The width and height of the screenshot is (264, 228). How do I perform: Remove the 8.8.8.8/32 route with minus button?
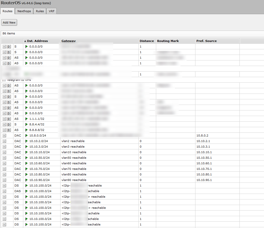[4, 130]
